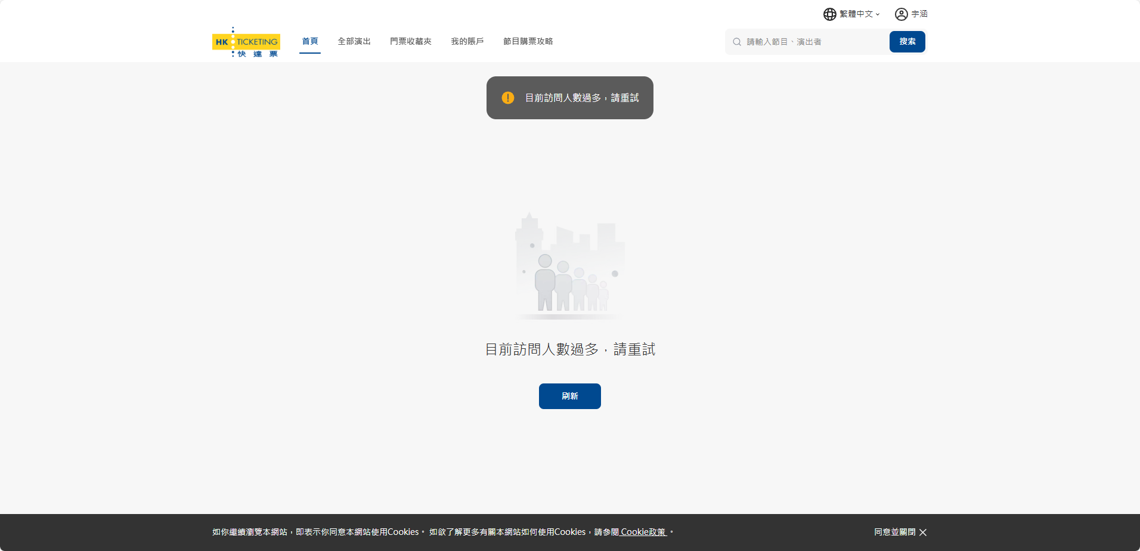Image resolution: width=1140 pixels, height=551 pixels.
Task: Click 同意並關閉 in the cookie banner
Action: pyautogui.click(x=894, y=532)
